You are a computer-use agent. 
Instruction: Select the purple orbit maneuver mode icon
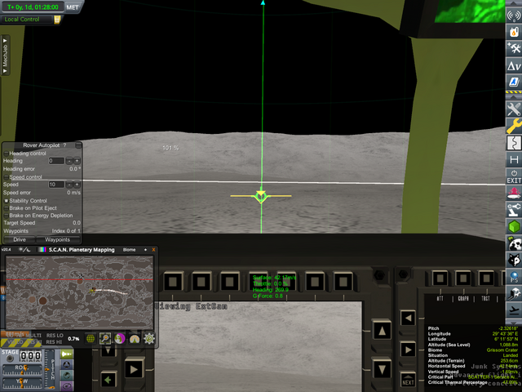[67, 386]
